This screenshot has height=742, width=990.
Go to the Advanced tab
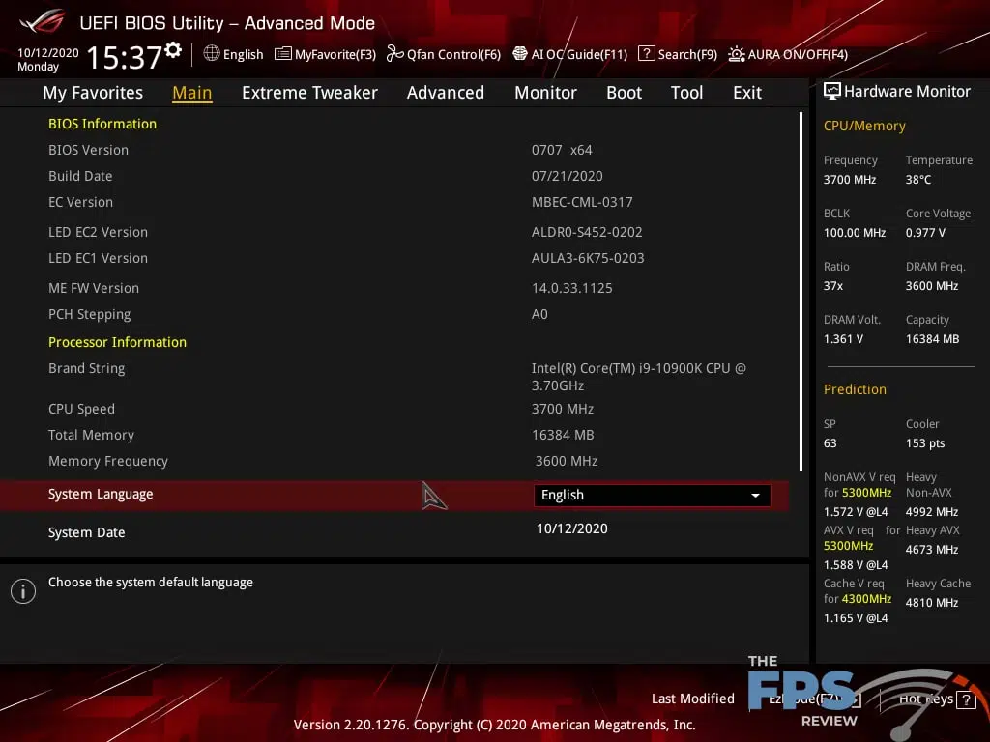coord(445,93)
